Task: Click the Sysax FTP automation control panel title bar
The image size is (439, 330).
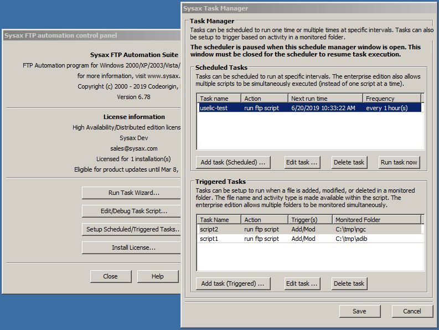Action: (x=92, y=35)
